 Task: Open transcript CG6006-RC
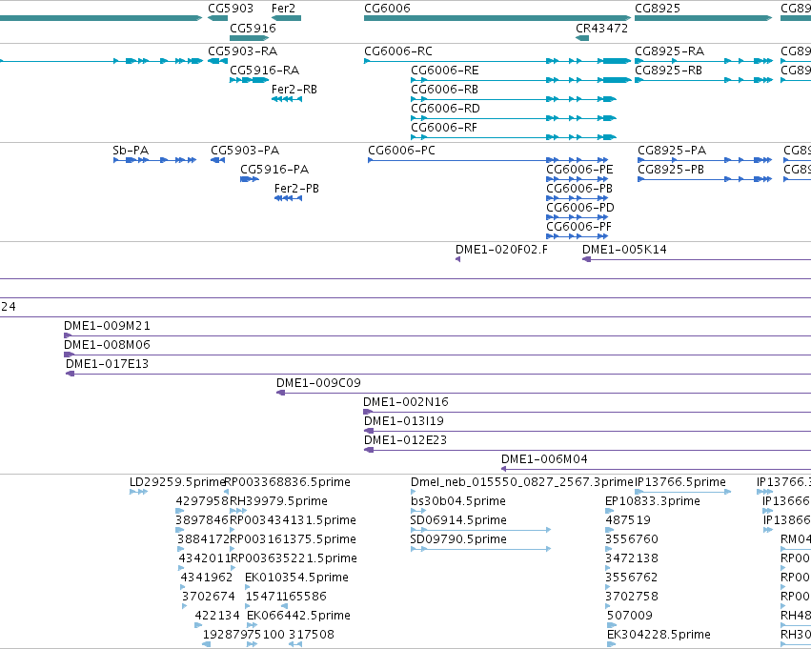pos(398,51)
